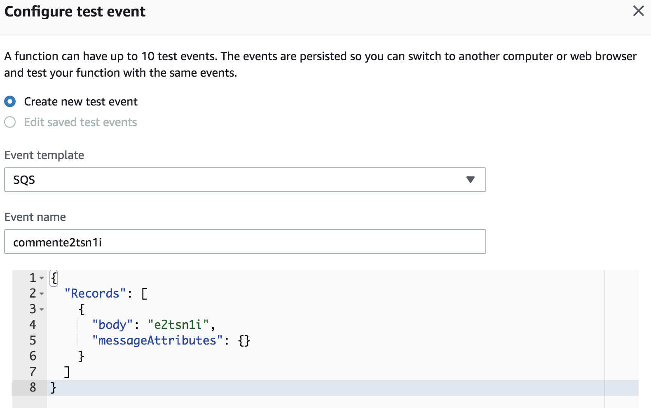Image resolution: width=651 pixels, height=408 pixels.
Task: Click the "Records" key in JSON editor
Action: 95,293
